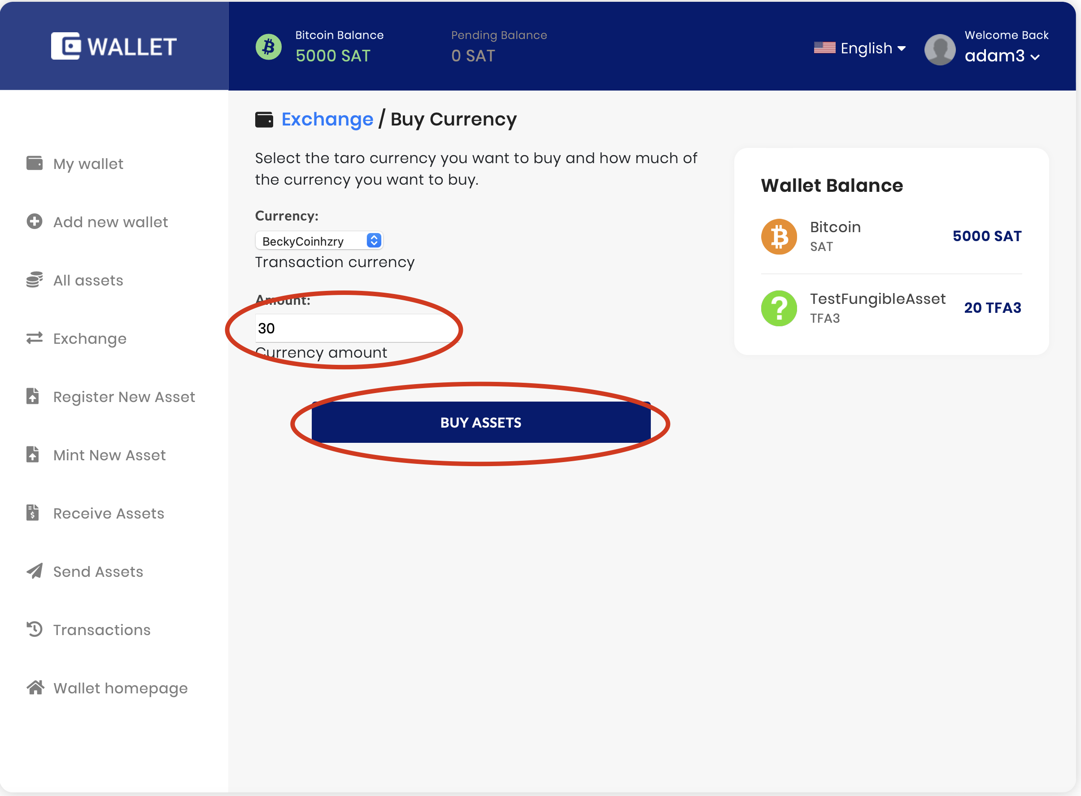Screen dimensions: 1081x796
Task: Click the orange Bitcoin coin icon
Action: pyautogui.click(x=779, y=237)
